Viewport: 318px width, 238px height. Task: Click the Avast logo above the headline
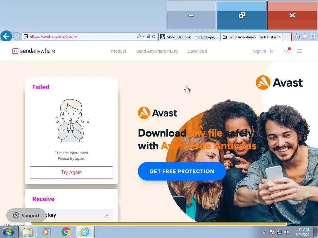(157, 113)
